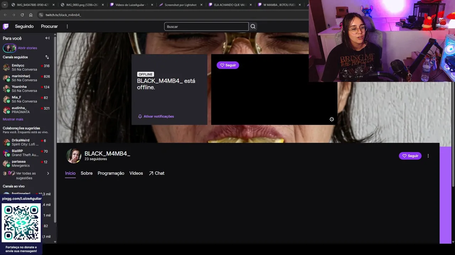Close the Screenshot por Lightshot tab
This screenshot has width=455, height=255.
pos(201,5)
